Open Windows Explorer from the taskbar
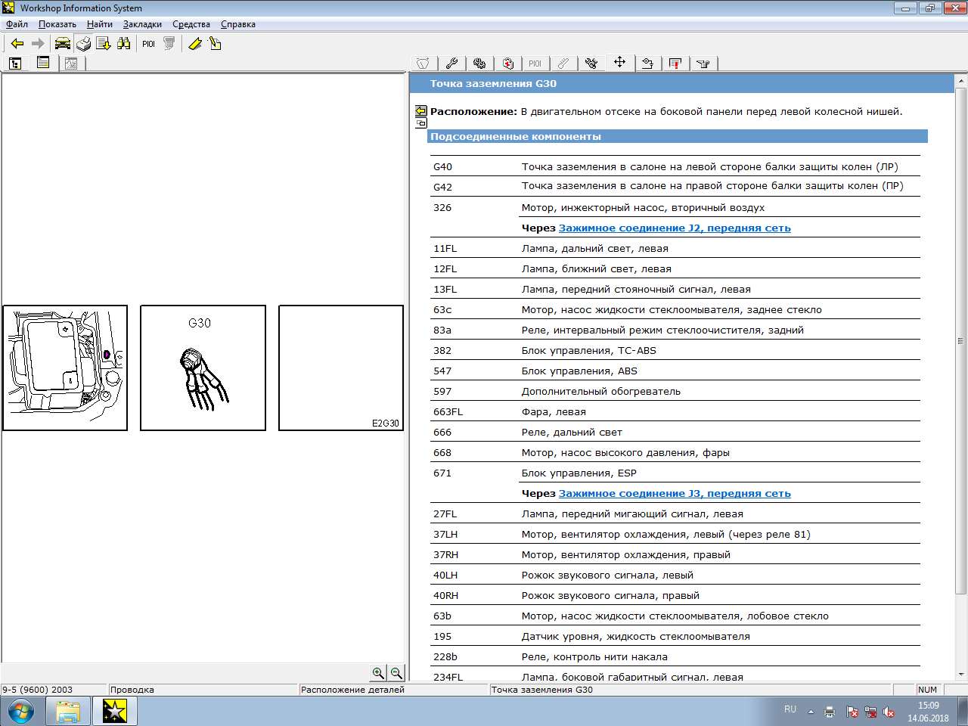Image resolution: width=968 pixels, height=726 pixels. pyautogui.click(x=68, y=712)
